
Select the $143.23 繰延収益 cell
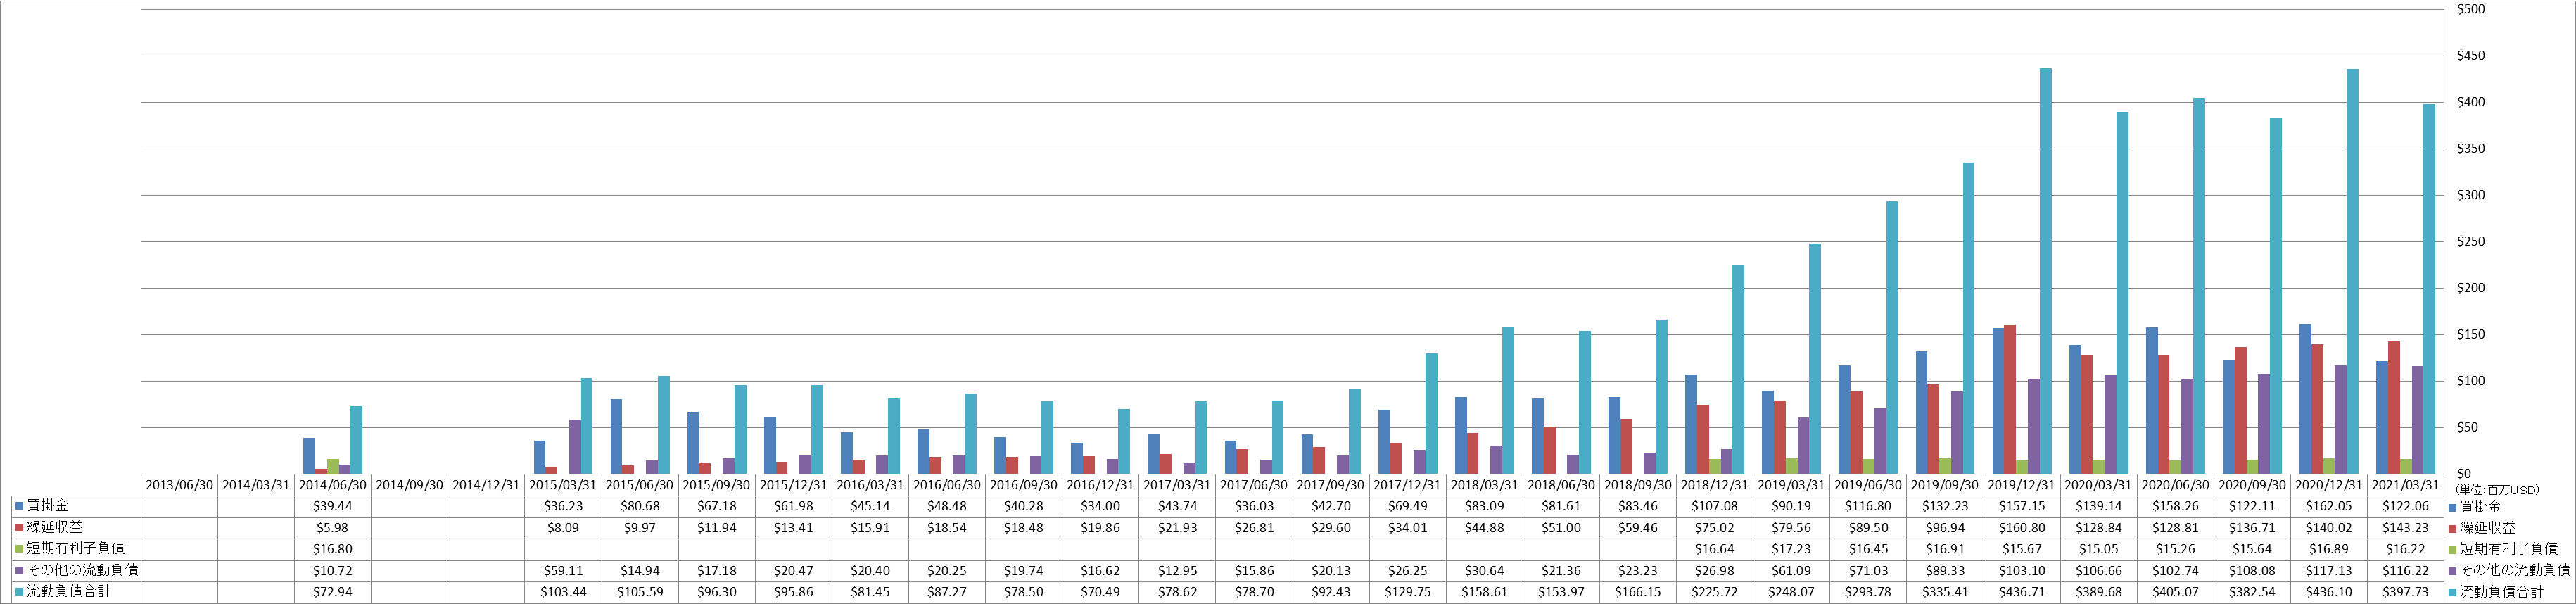(2405, 527)
